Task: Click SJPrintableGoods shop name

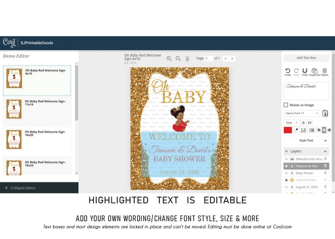Action: (37, 43)
